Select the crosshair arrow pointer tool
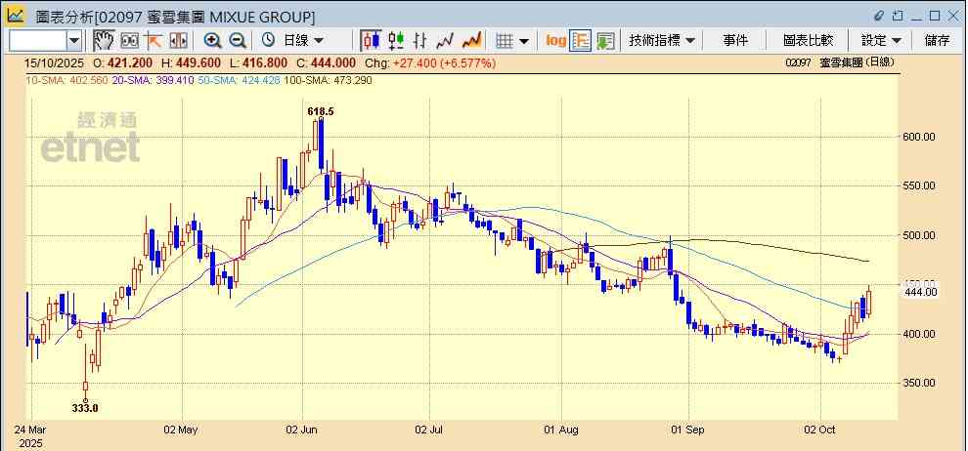Viewport: 968px width, 451px height. [x=154, y=40]
